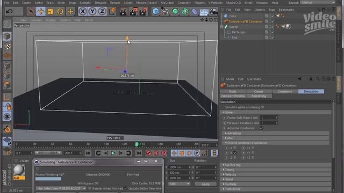Select the Mat material thumbnail
Screen dimensions: 344x193
coord(19,172)
